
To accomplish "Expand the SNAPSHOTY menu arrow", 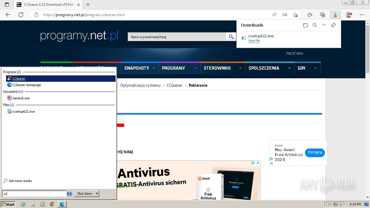I will tap(153, 68).
